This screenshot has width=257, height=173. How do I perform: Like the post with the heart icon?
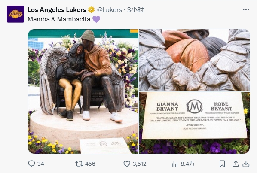click(127, 164)
